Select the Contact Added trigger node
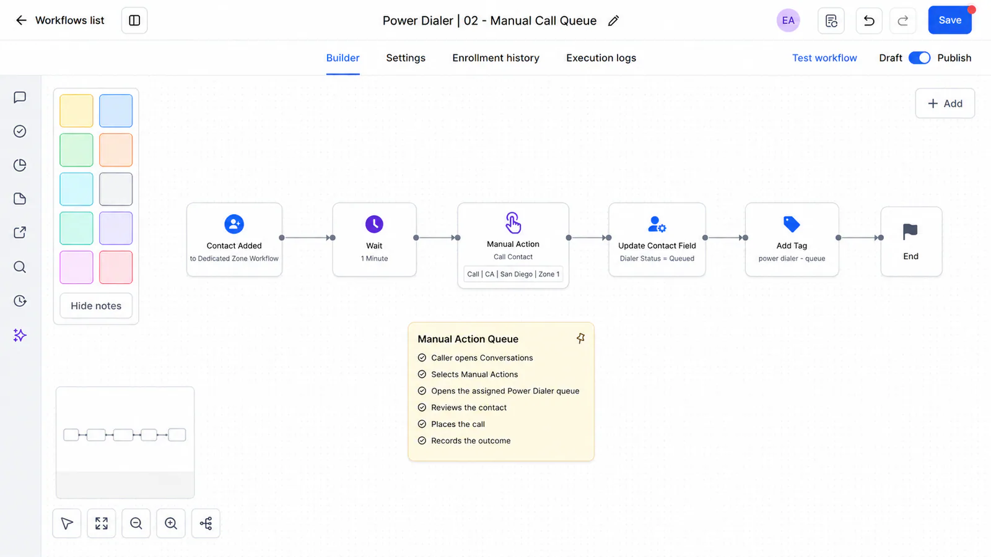The height and width of the screenshot is (557, 991). [234, 240]
